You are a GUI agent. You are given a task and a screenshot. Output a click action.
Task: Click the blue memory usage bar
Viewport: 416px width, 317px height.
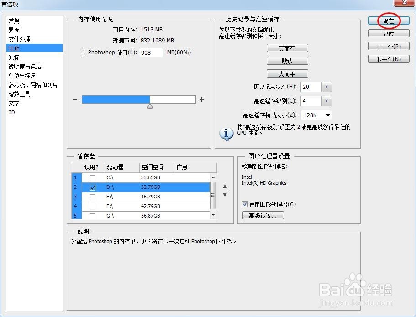click(x=116, y=99)
